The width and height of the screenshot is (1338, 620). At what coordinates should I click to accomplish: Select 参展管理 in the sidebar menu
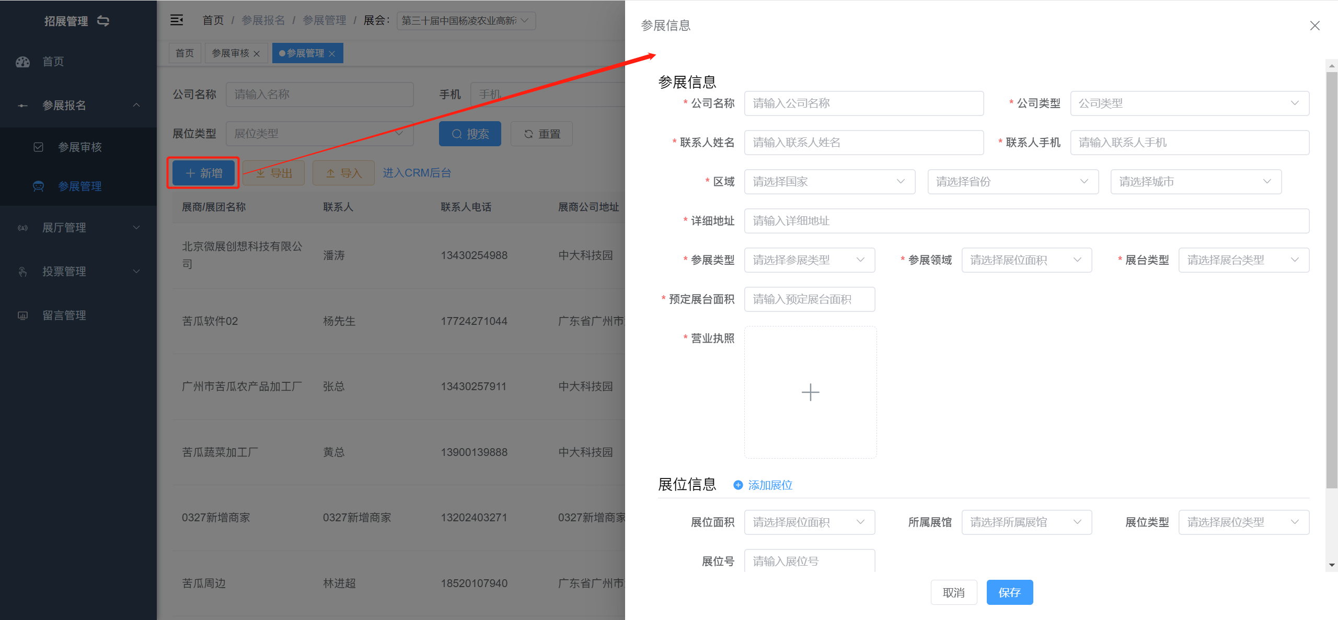point(79,186)
